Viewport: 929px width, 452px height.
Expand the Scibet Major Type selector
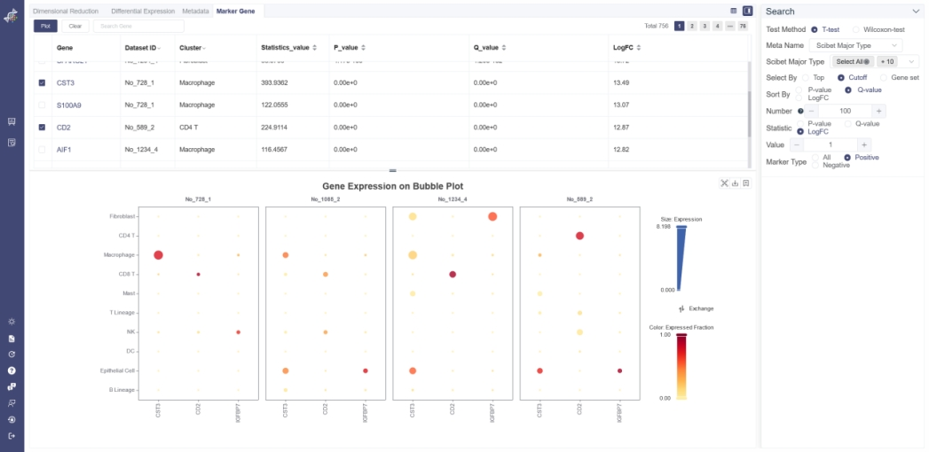[x=913, y=61]
